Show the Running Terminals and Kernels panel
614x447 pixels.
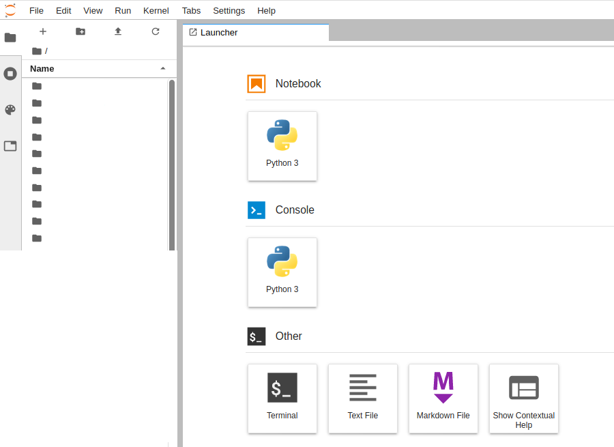pyautogui.click(x=10, y=74)
